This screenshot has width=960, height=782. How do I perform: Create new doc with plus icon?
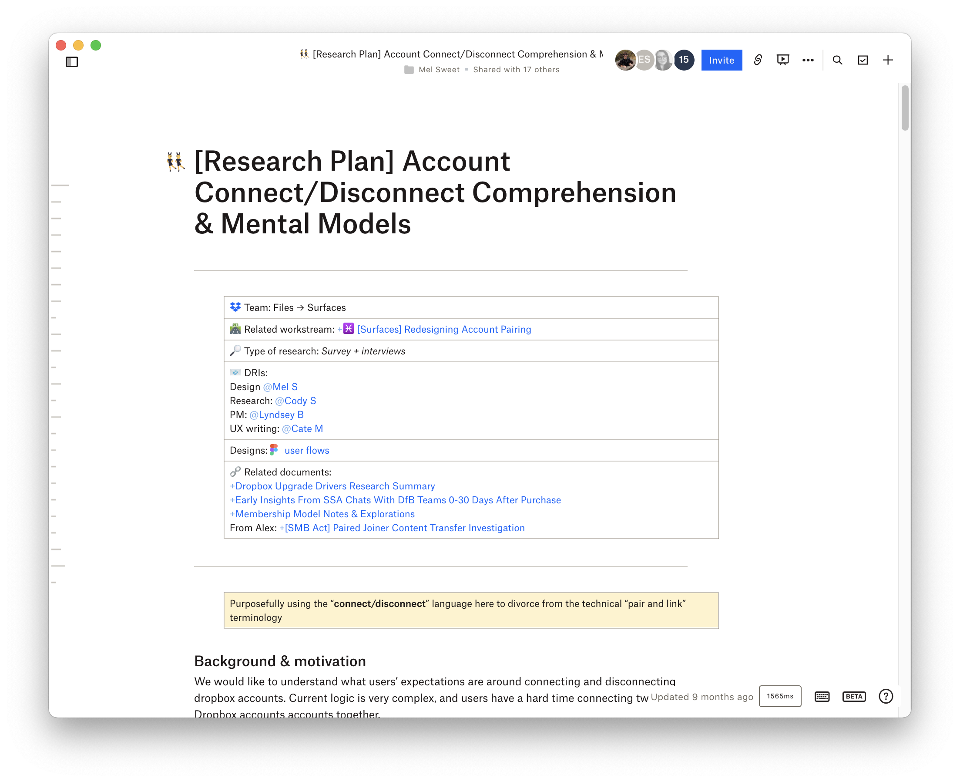[x=887, y=60]
